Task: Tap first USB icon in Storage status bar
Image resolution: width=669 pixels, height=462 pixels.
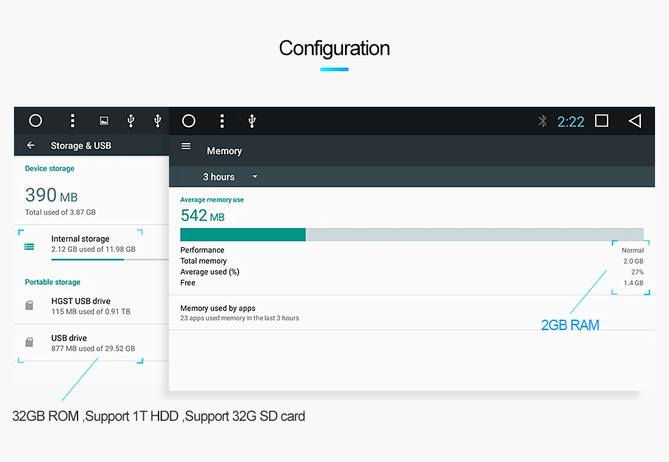Action: coord(131,121)
